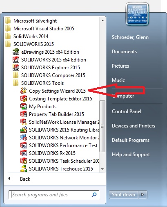The image size is (167, 207).
Task: Click the search magnifier icon
Action: tap(94, 195)
